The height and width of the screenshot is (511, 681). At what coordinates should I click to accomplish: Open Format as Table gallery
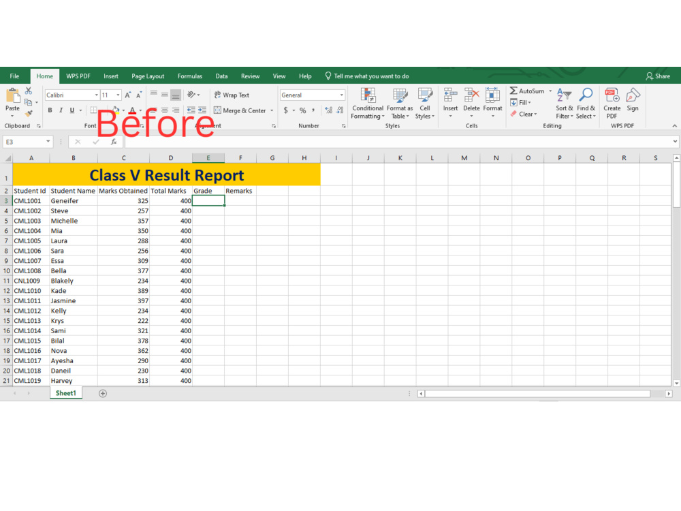coord(400,104)
